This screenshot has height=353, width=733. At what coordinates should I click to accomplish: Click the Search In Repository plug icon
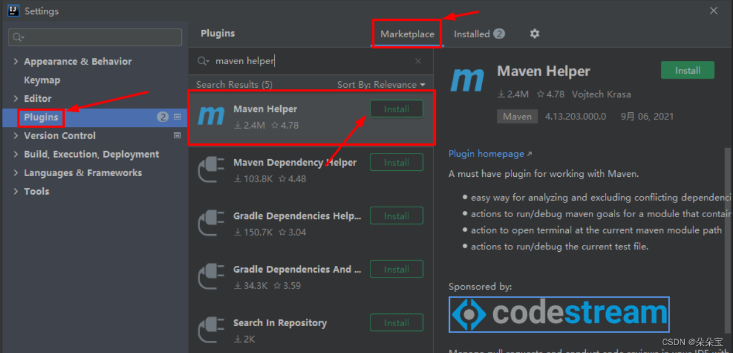click(x=212, y=330)
